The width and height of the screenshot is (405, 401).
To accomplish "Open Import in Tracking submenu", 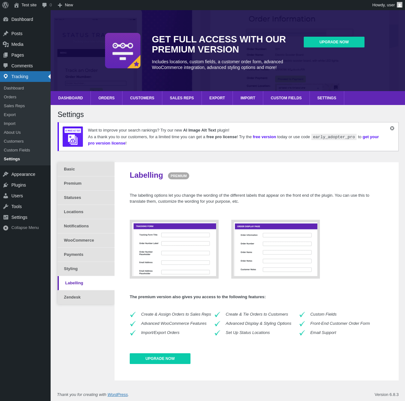I will pos(25,124).
